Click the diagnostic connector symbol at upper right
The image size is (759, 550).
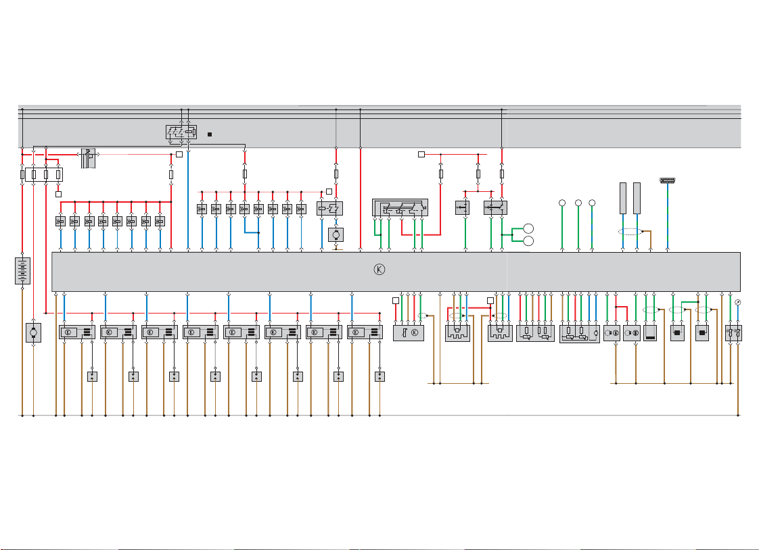click(668, 181)
